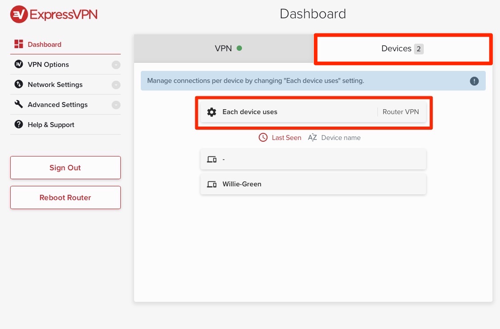
Task: Click the ExpressVPN logo
Action: pyautogui.click(x=54, y=15)
